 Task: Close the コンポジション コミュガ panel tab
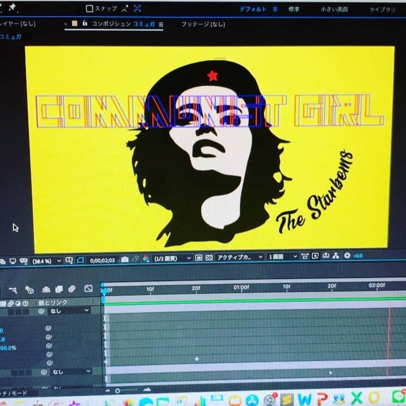point(66,24)
